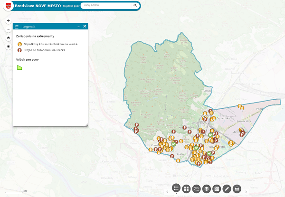Return to the default home map extent

pos(9,38)
